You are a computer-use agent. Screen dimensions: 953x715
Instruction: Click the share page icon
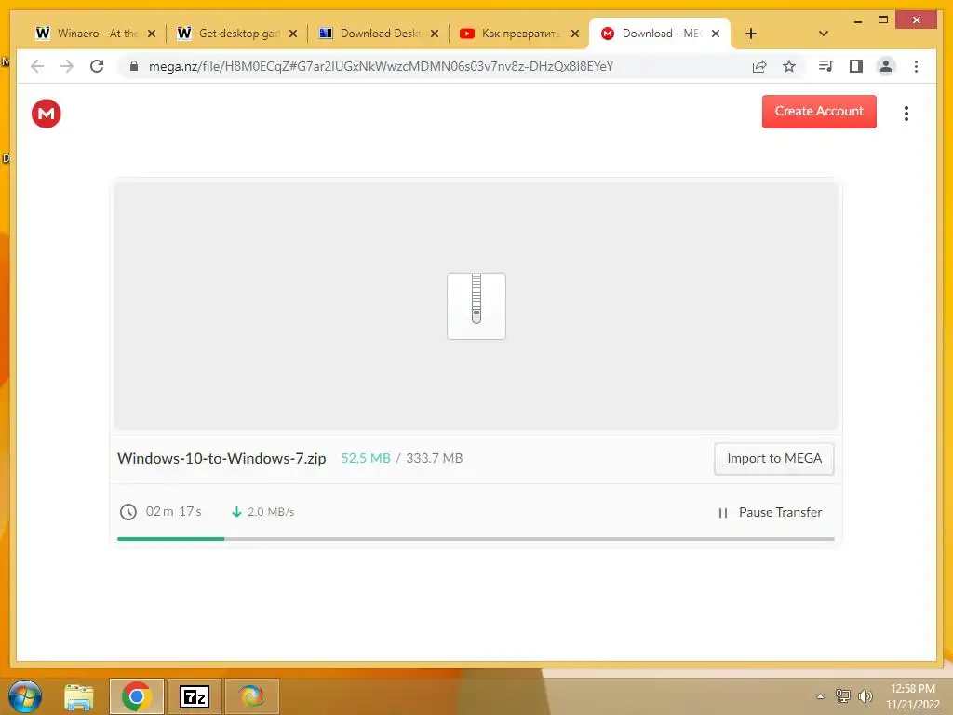tap(759, 66)
